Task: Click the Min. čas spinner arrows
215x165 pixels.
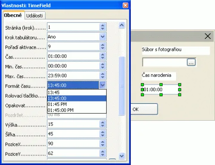Action: (x=103, y=66)
